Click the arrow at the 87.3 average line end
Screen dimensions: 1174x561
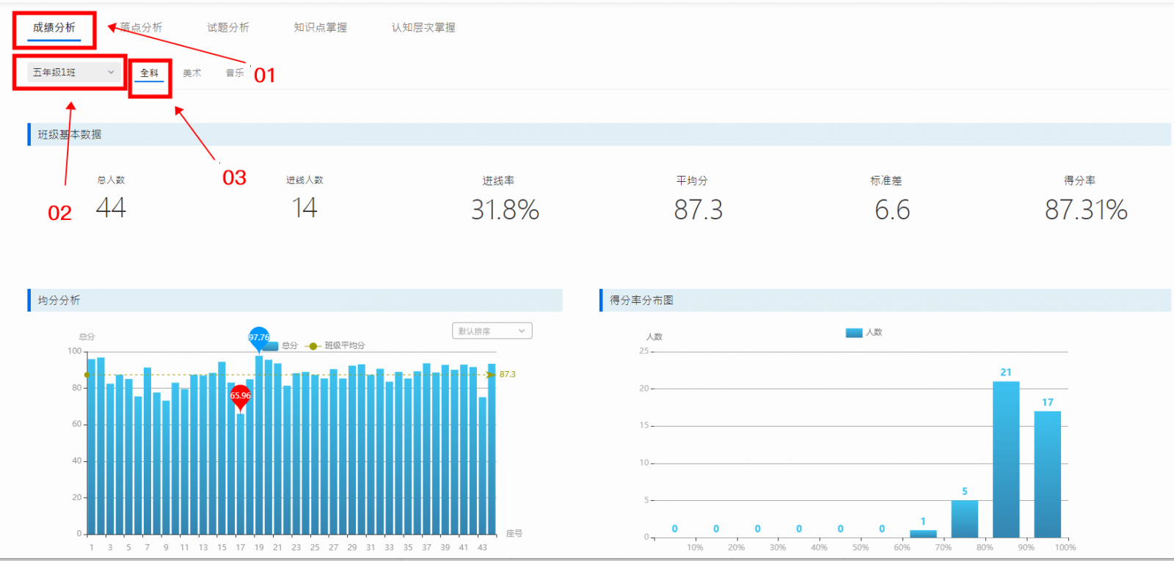pos(490,375)
